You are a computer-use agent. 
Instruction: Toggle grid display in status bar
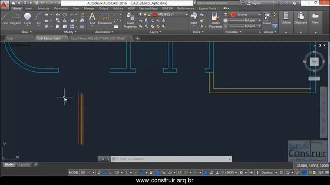pyautogui.click(x=83, y=173)
